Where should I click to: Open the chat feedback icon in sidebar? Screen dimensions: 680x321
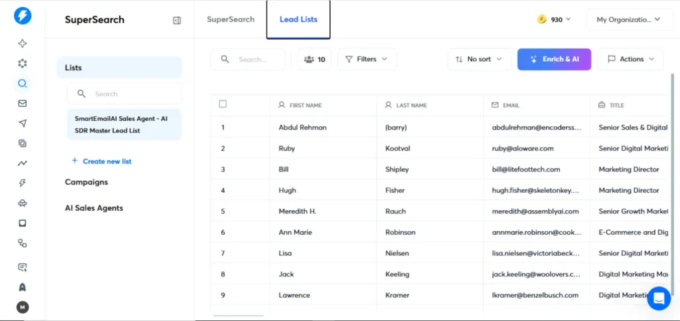click(x=23, y=267)
